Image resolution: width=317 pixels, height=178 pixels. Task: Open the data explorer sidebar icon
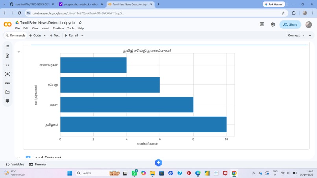pyautogui.click(x=7, y=74)
